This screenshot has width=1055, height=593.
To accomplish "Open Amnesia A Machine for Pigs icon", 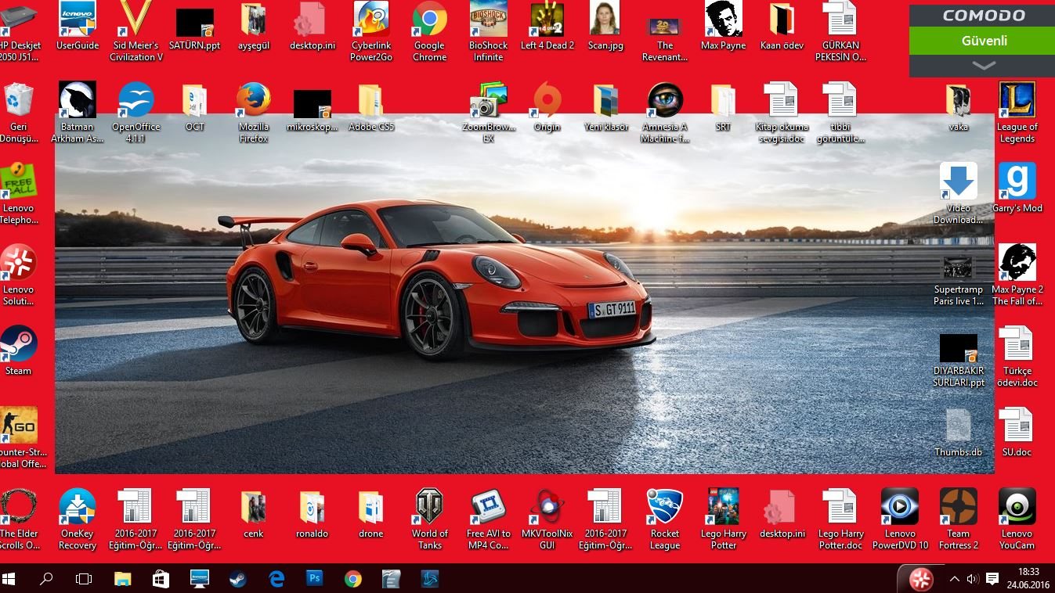I will 665,113.
